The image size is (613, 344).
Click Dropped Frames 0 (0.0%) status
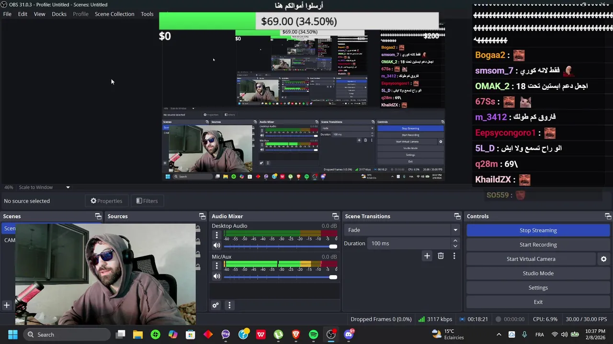tap(381, 319)
